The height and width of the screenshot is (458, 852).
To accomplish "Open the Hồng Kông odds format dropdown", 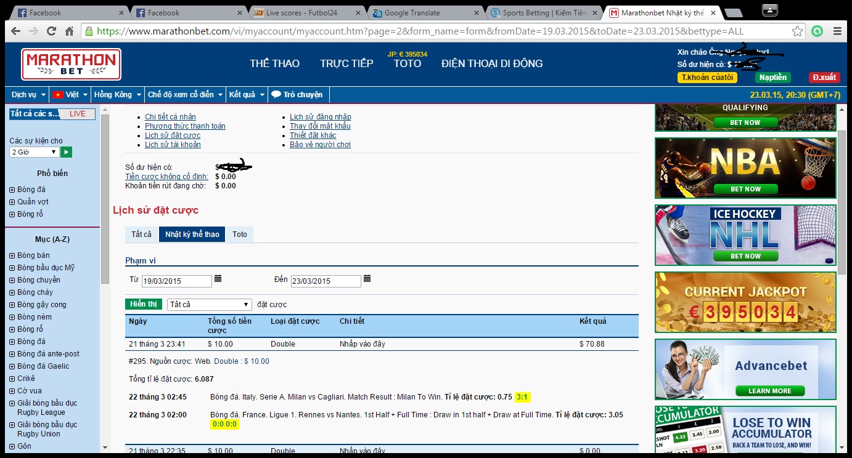I will click(118, 95).
